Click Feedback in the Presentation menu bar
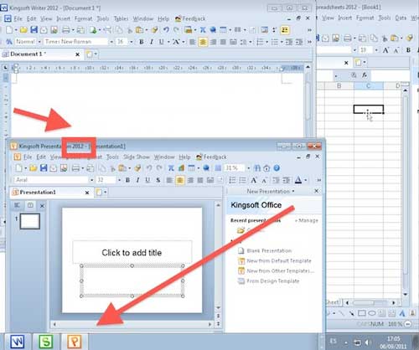 pos(211,157)
